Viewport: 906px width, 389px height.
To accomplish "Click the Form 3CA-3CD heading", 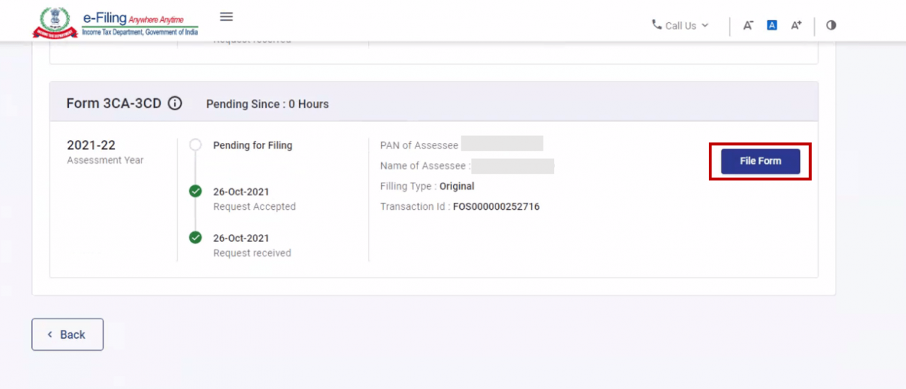I will (x=114, y=103).
